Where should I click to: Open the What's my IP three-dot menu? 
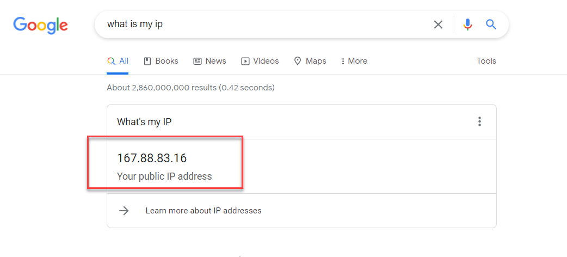[479, 121]
